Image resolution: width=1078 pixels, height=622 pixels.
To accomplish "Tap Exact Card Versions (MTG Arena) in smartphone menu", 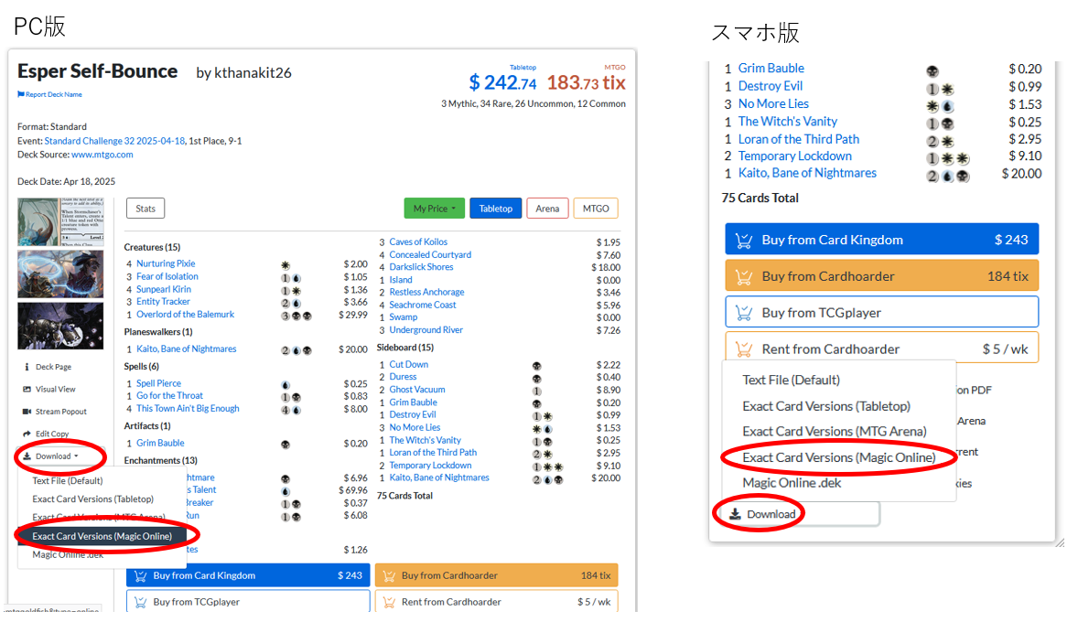I will pyautogui.click(x=835, y=432).
